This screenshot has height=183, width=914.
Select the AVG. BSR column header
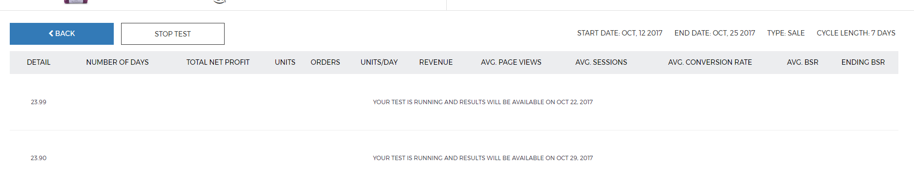pos(803,62)
